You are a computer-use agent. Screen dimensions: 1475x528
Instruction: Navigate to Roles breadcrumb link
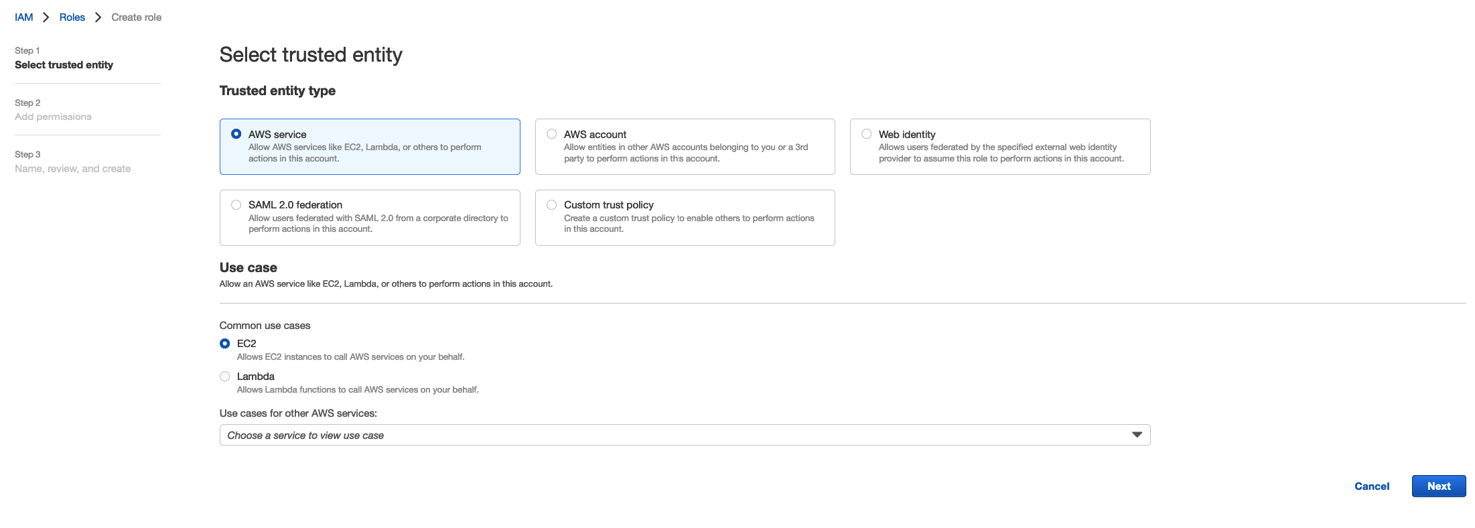click(x=72, y=17)
